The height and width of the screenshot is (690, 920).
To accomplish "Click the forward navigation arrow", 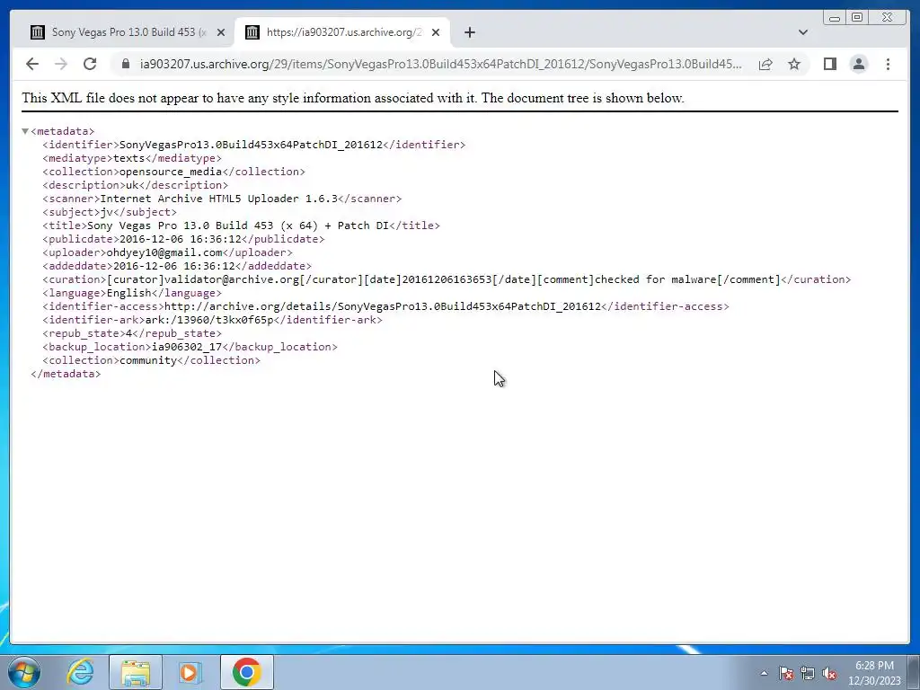I will click(61, 64).
